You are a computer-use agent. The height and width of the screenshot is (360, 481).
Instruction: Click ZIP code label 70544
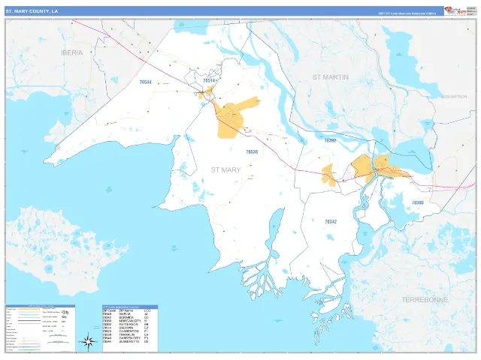(x=145, y=82)
